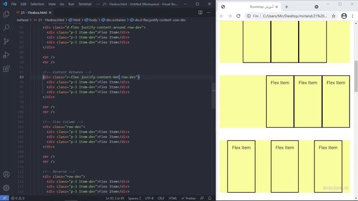Click the Prettier status item
The height and width of the screenshot is (201, 358).
189,198
